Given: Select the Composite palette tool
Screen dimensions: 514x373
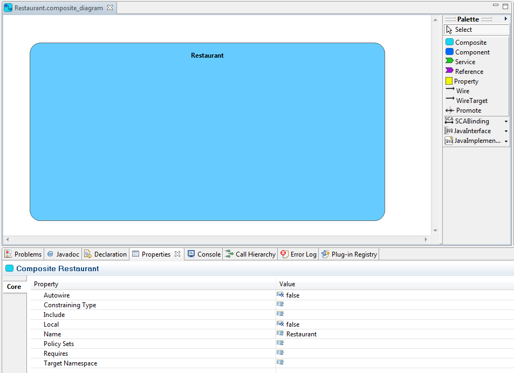Looking at the screenshot, I should 466,42.
